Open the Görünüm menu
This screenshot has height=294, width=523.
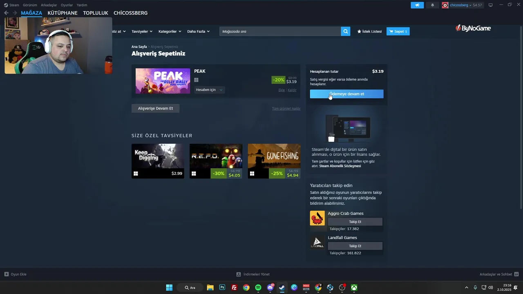pos(30,5)
